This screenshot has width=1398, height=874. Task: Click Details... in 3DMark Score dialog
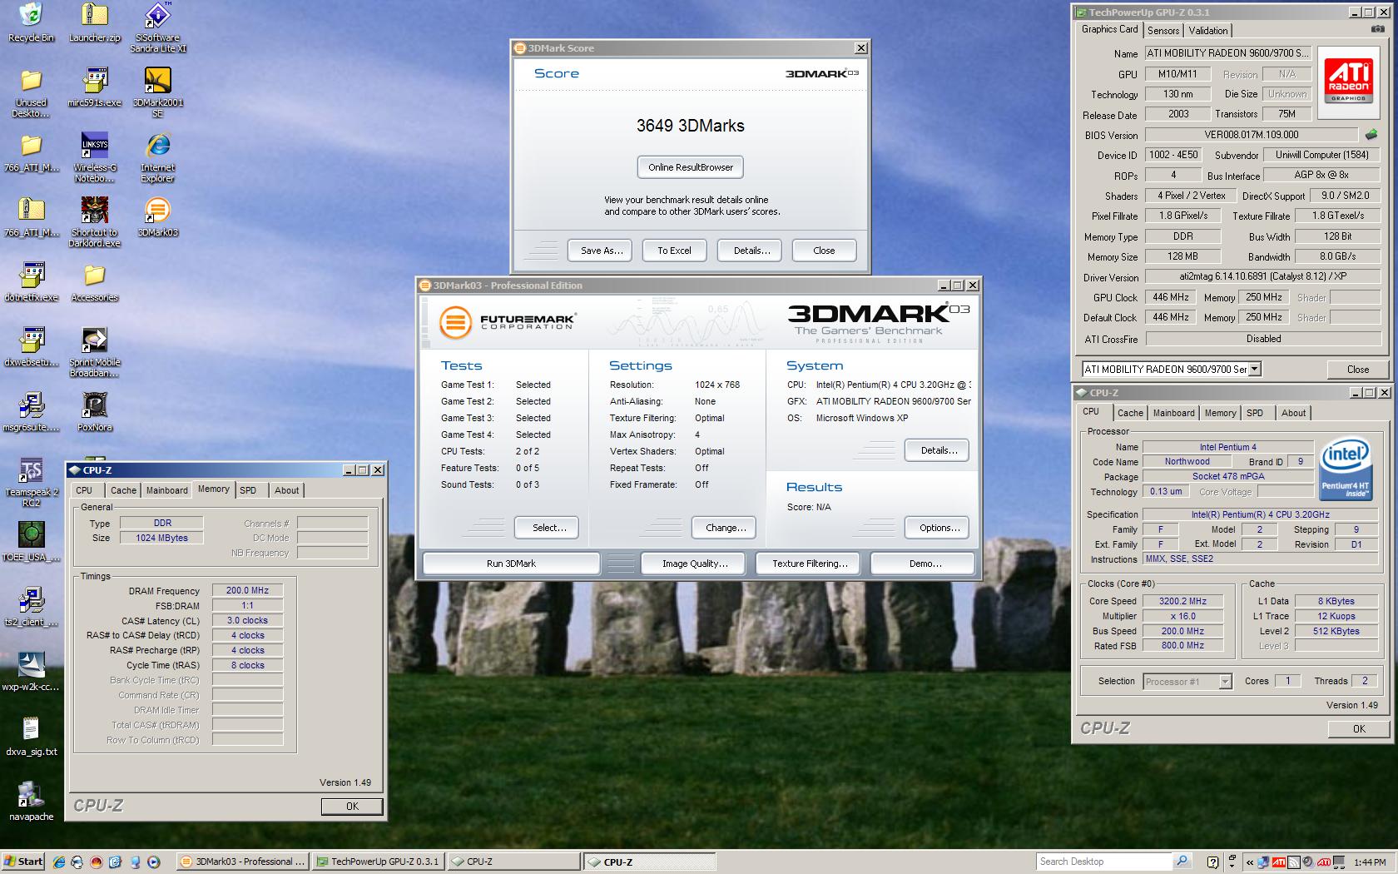pyautogui.click(x=751, y=251)
